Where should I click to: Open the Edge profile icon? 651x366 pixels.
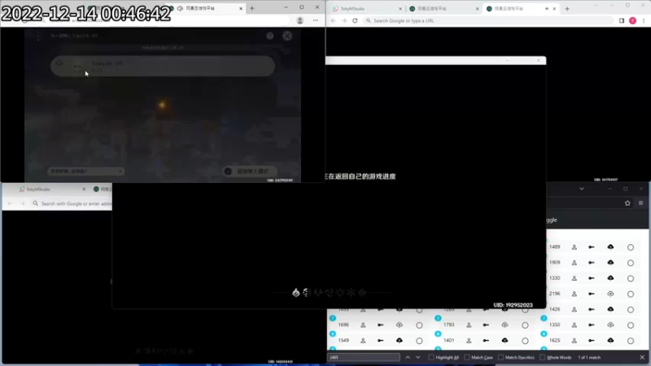point(299,20)
